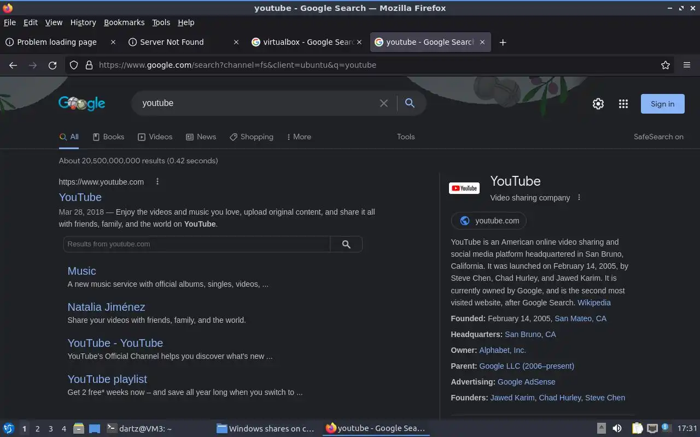This screenshot has height=437, width=700.
Task: Open Google quick settings gear
Action: click(x=598, y=104)
